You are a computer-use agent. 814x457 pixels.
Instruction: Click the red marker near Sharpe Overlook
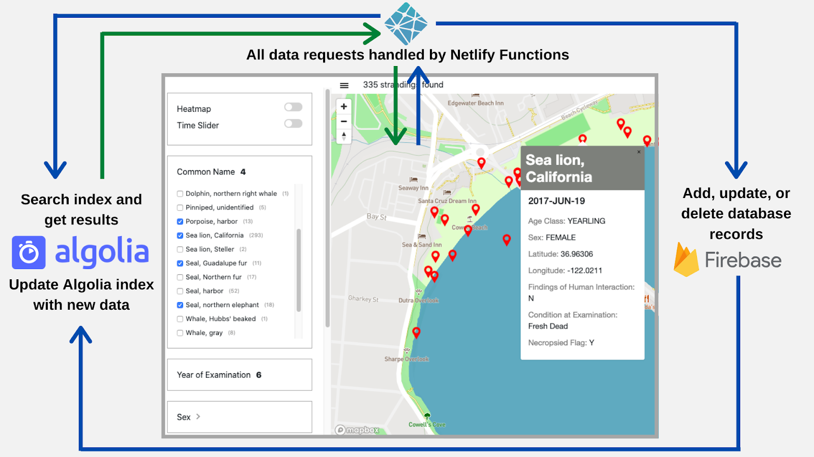(416, 333)
